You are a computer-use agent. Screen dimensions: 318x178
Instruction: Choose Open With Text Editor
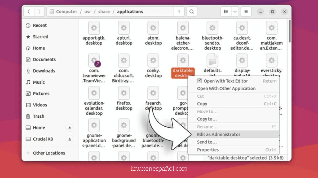click(x=226, y=81)
